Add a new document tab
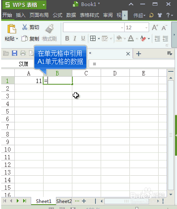 [x=139, y=54]
